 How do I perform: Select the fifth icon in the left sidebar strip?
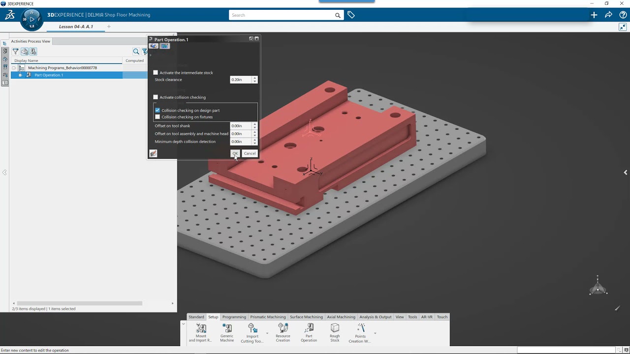pos(5,75)
